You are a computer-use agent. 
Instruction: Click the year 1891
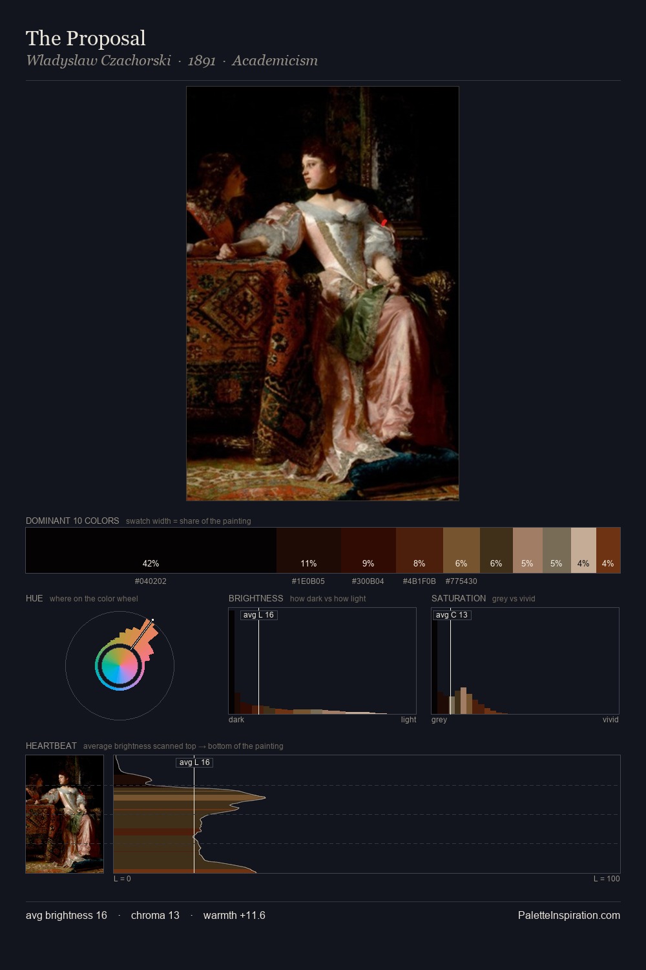202,61
